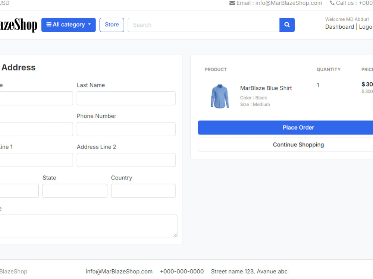Click the Continue Shopping button

(298, 145)
